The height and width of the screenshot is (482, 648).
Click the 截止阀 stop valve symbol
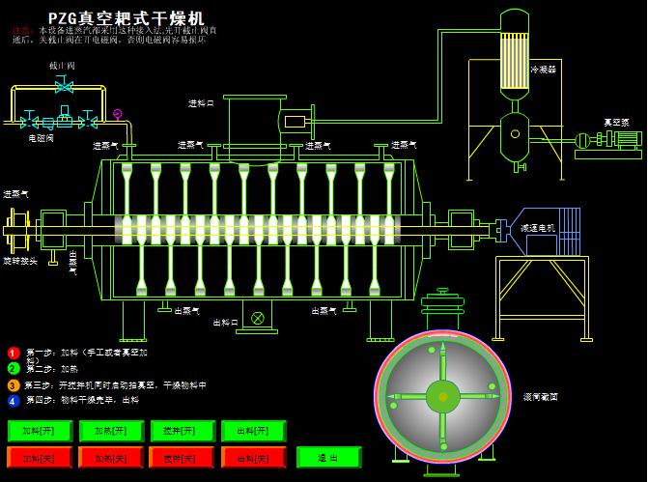coord(64,86)
